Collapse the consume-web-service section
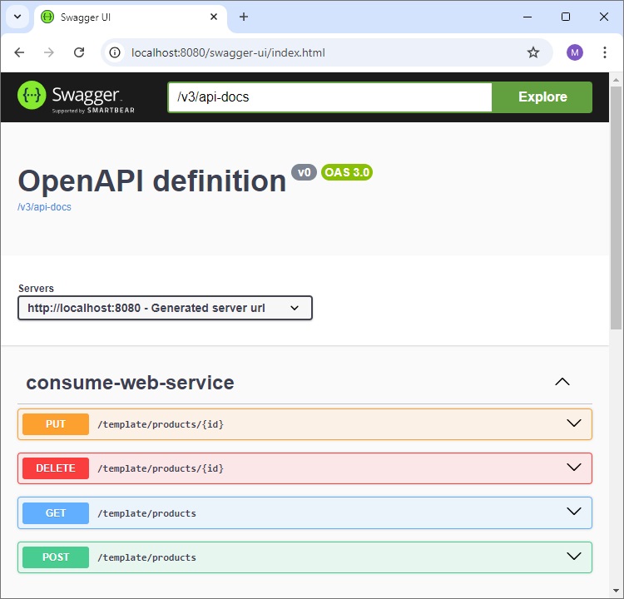Viewport: 624px width, 599px height. click(x=562, y=382)
